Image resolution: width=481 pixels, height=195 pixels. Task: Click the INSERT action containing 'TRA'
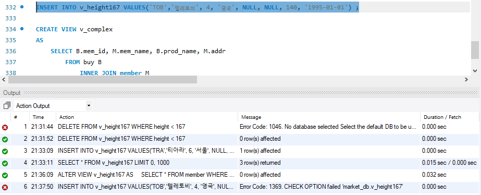[146, 151]
